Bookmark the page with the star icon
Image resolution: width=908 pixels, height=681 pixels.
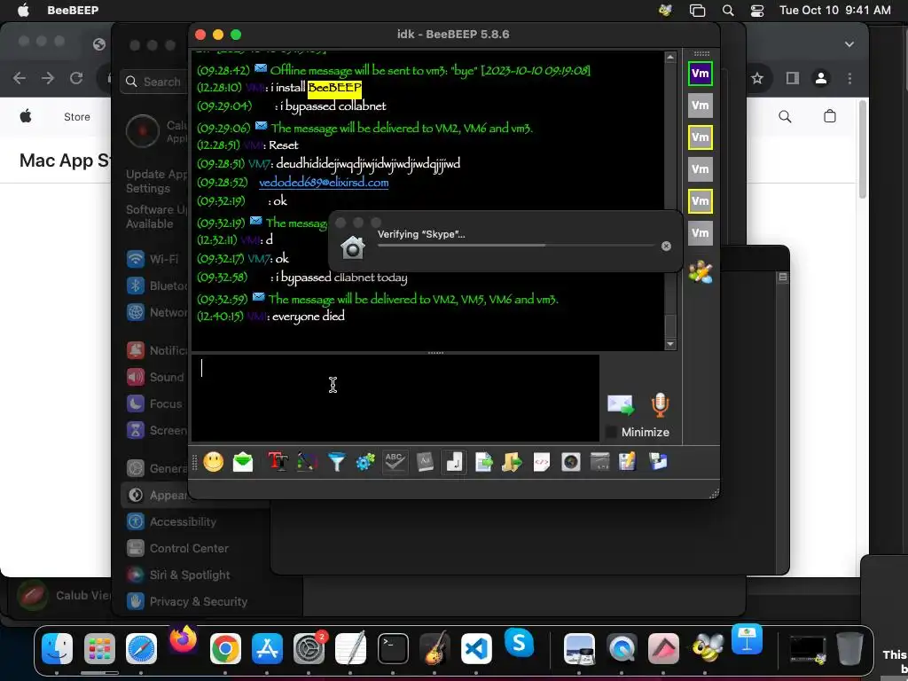(757, 78)
